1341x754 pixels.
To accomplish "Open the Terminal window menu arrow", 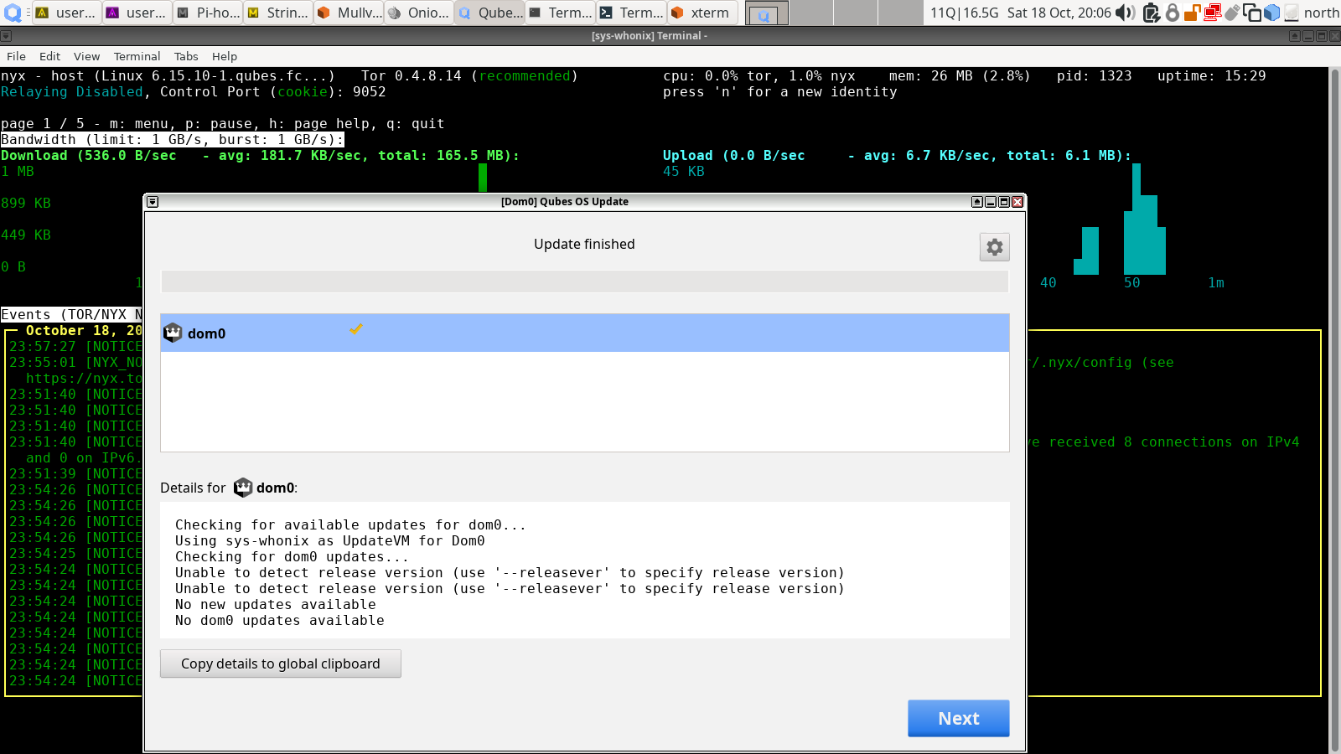I will 6,36.
